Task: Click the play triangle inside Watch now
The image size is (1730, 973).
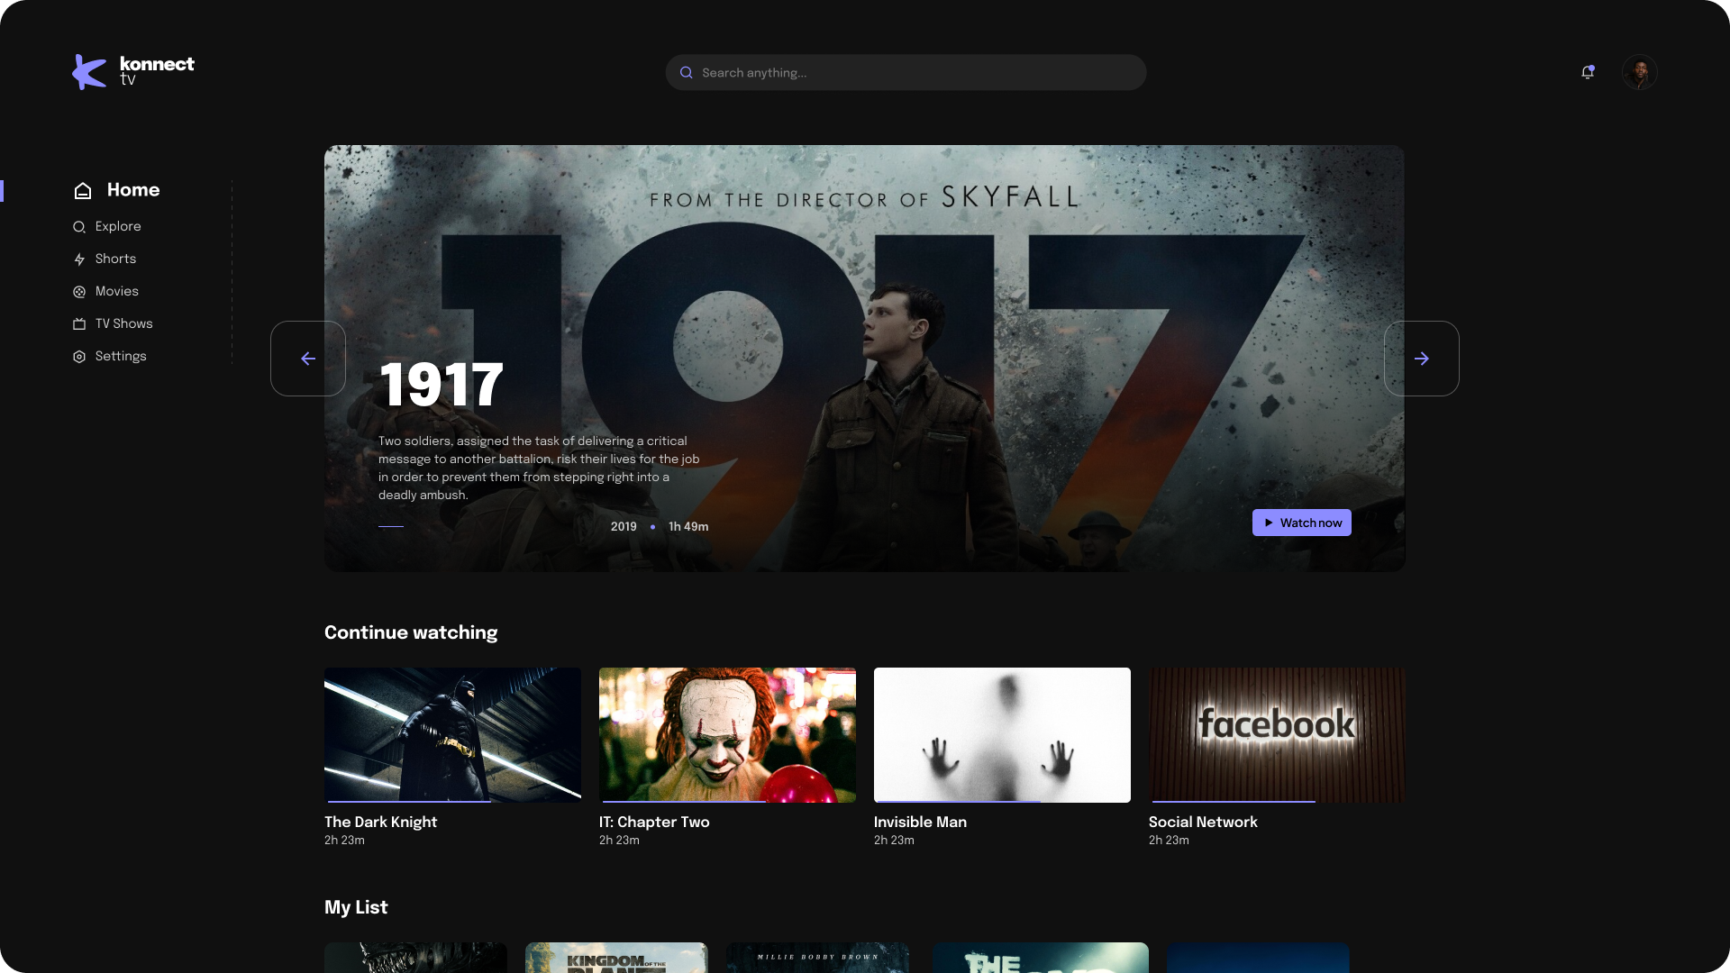Action: point(1270,523)
